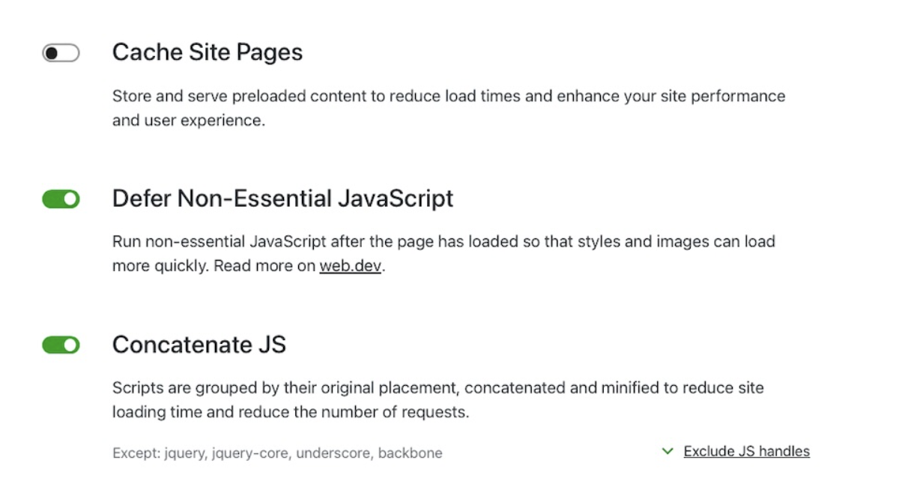
Task: Click 'backbone' in the excluded handles text
Action: (x=411, y=453)
